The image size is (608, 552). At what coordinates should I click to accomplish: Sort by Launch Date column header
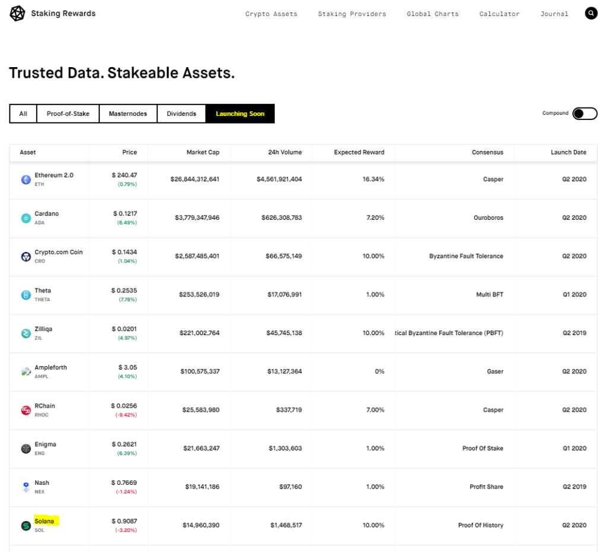pos(568,153)
